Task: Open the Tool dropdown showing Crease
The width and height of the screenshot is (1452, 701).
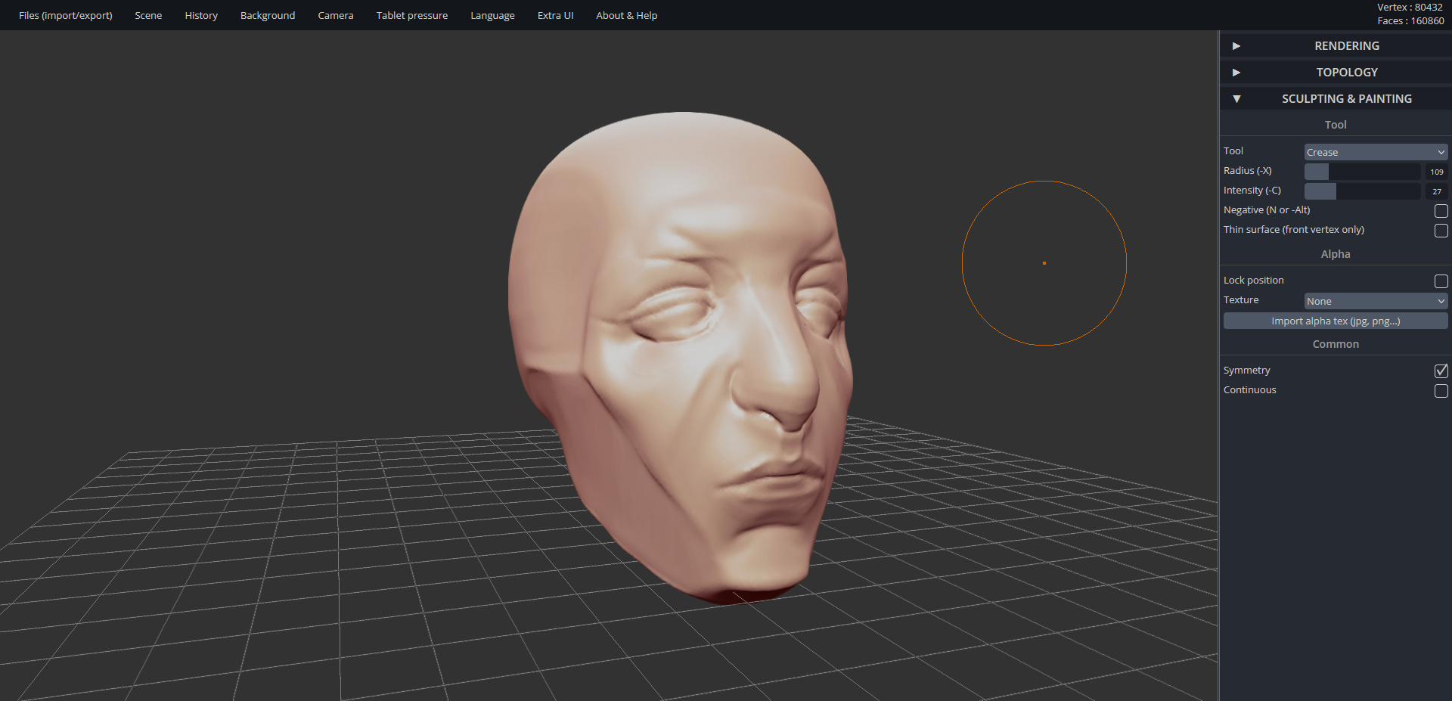Action: 1375,152
